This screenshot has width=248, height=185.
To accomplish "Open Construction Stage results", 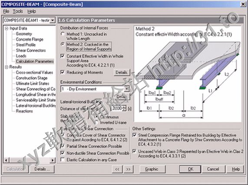I will (32, 78).
